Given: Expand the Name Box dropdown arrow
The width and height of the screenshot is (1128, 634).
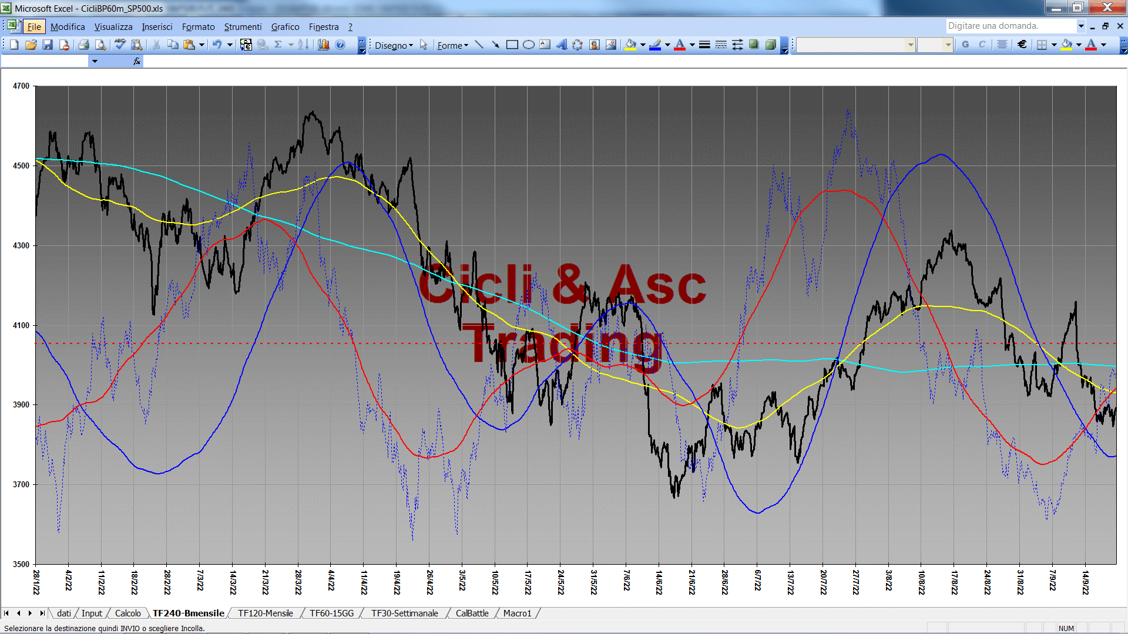Looking at the screenshot, I should [95, 61].
